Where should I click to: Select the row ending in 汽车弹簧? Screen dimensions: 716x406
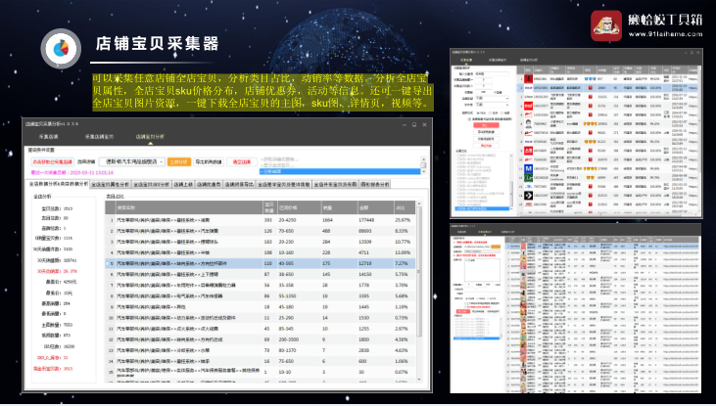tap(261, 231)
